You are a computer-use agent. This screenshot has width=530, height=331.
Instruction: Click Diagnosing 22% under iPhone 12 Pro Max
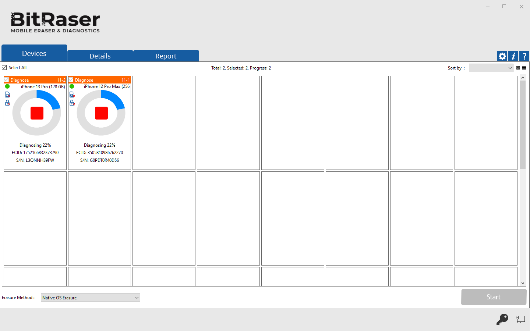tap(99, 145)
